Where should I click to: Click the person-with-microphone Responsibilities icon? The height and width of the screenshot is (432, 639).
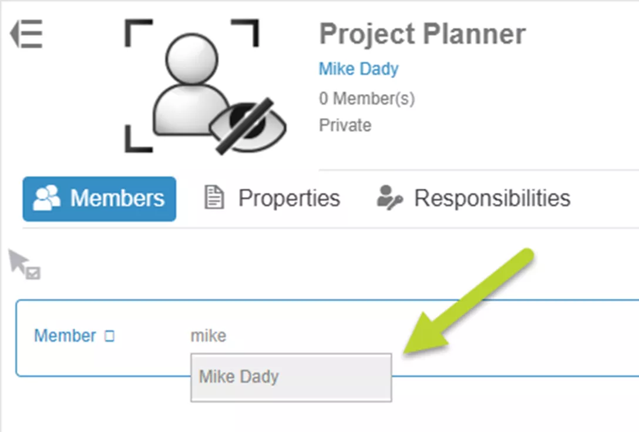tap(389, 198)
